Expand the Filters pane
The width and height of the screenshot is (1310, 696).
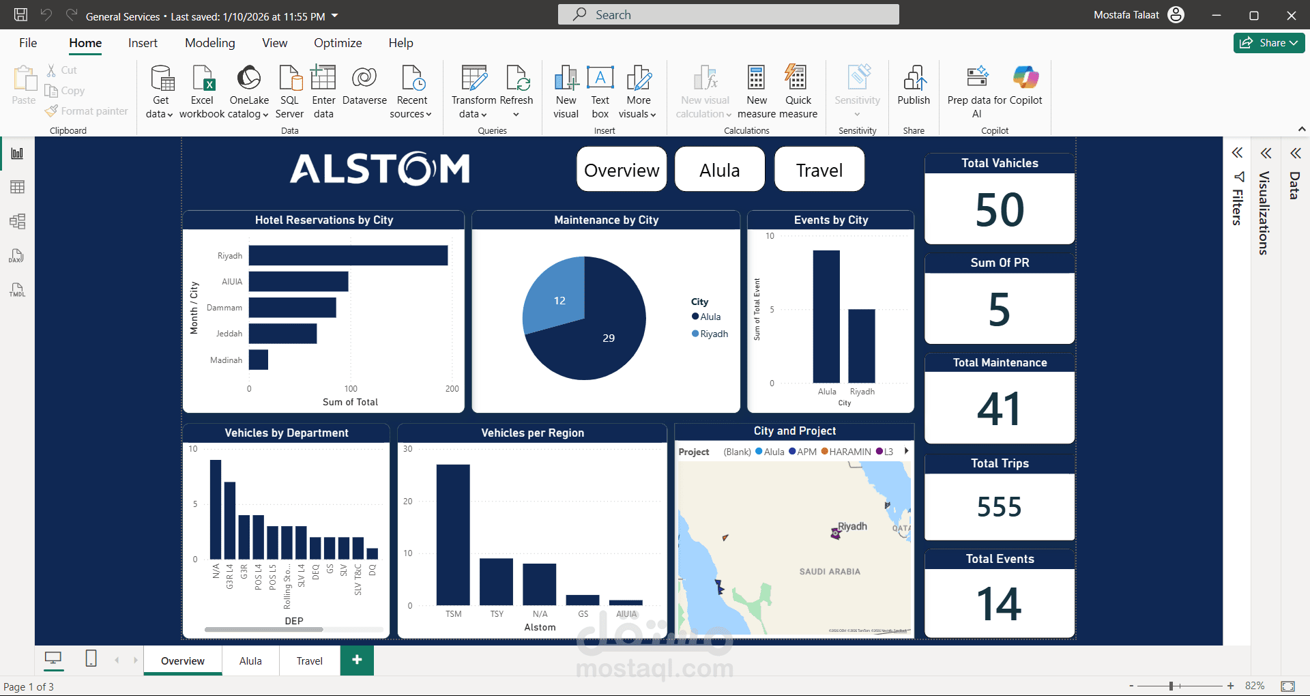(x=1237, y=153)
